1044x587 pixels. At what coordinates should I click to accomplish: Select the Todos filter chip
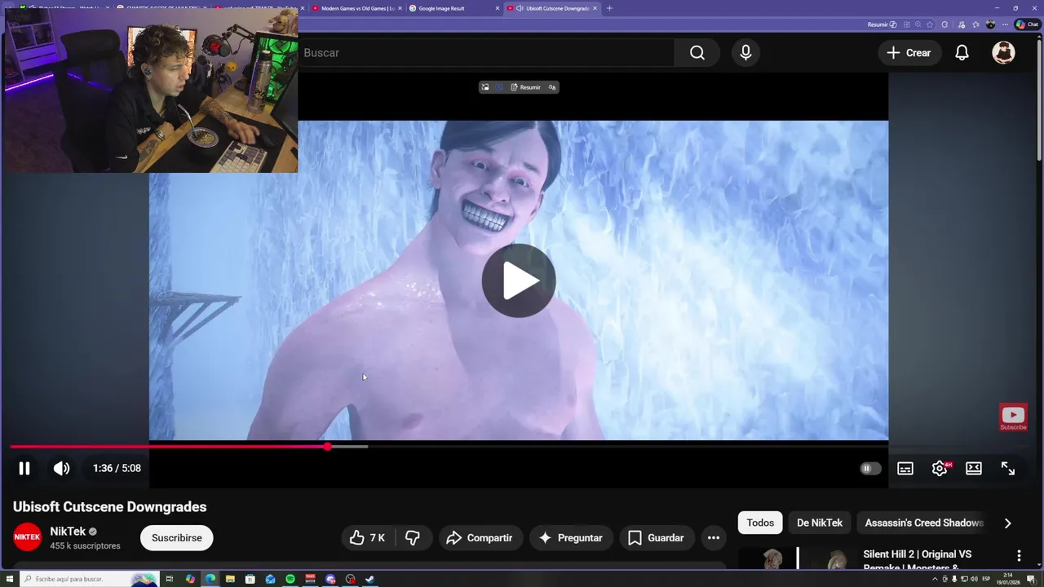[760, 523]
